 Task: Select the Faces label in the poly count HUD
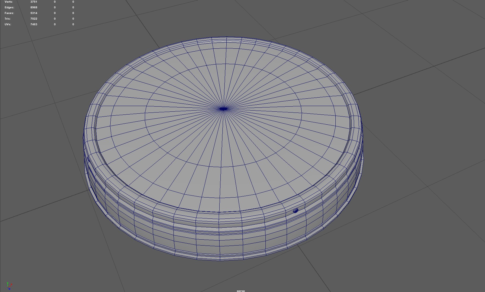(x=9, y=13)
